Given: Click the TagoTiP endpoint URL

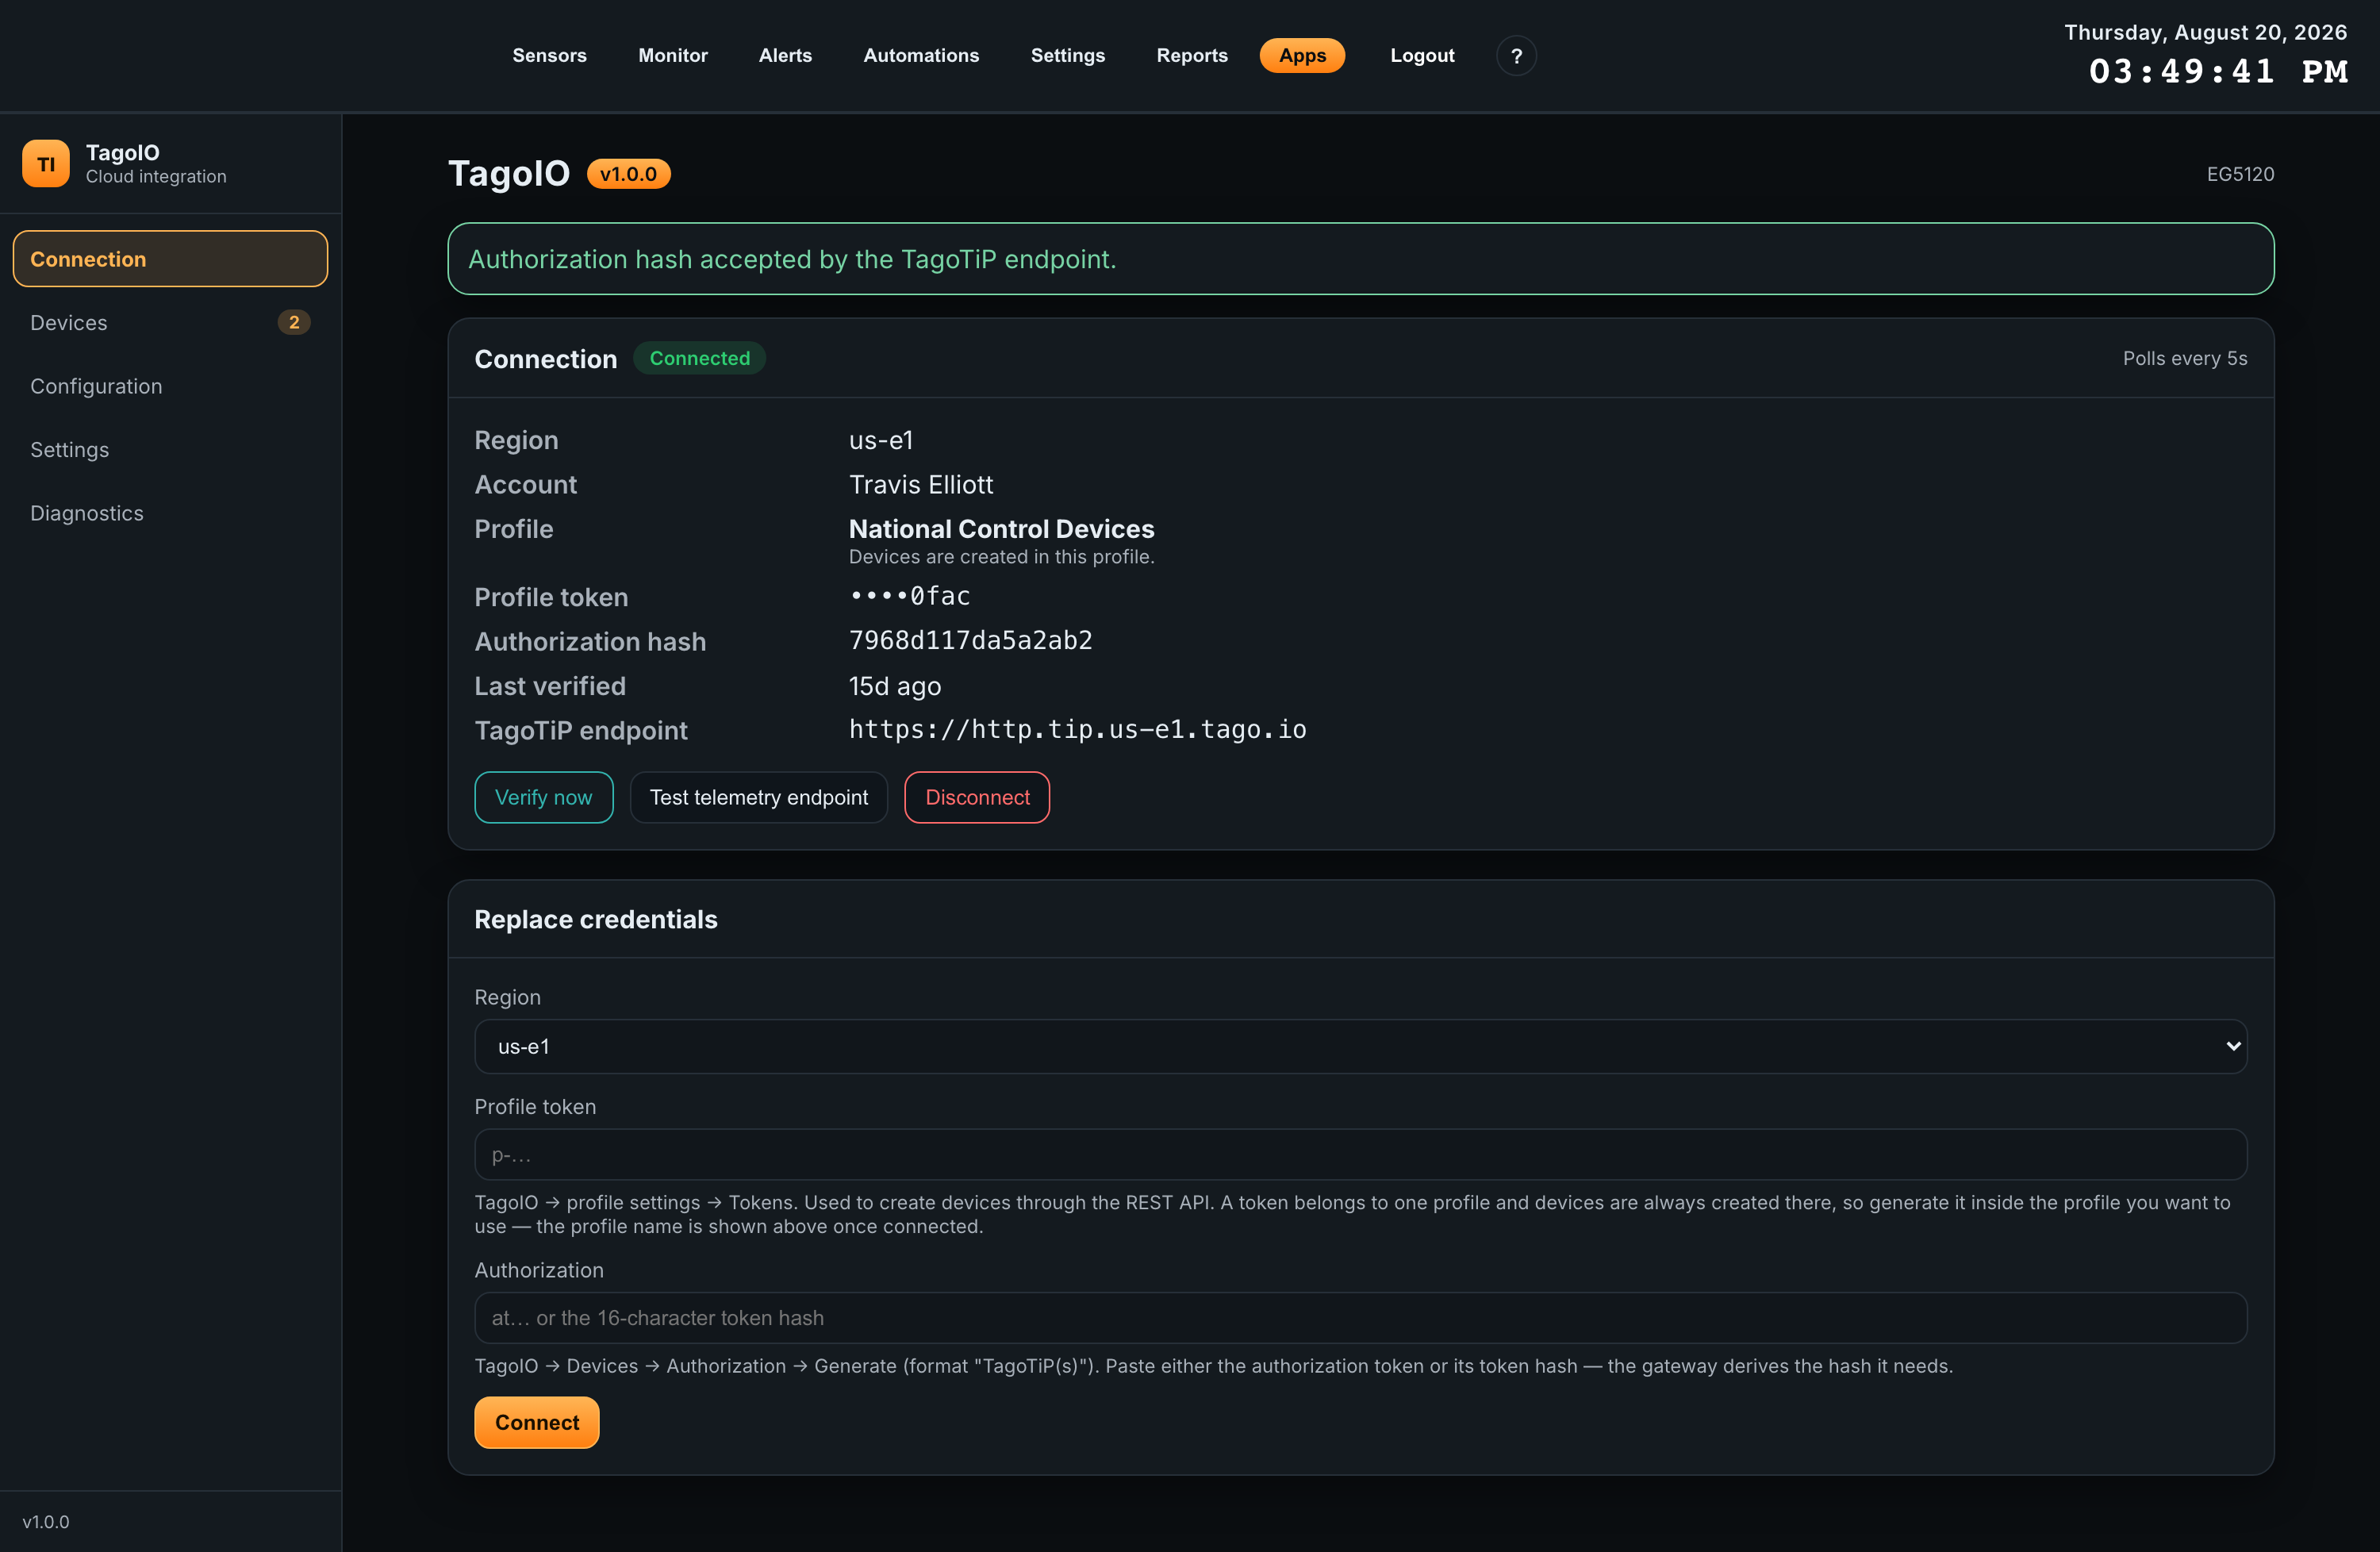Looking at the screenshot, I should [x=1078, y=729].
